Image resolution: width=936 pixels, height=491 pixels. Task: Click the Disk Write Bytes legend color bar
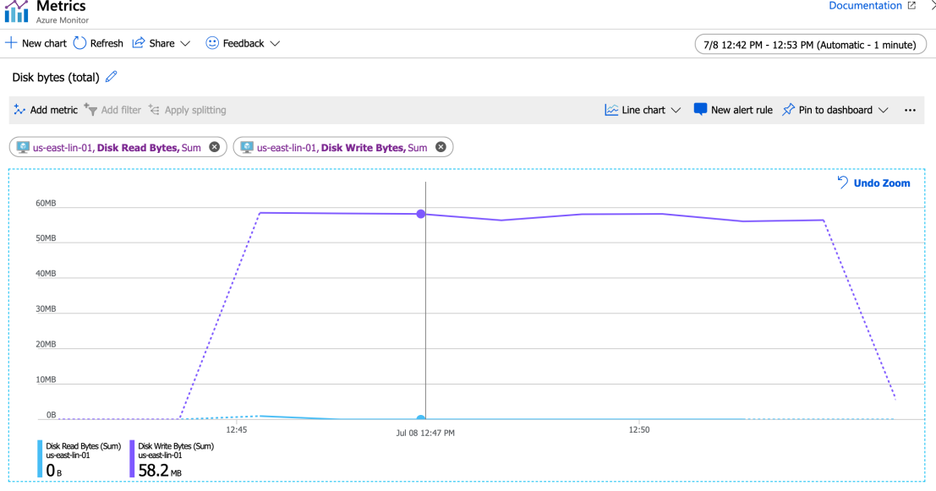(132, 459)
